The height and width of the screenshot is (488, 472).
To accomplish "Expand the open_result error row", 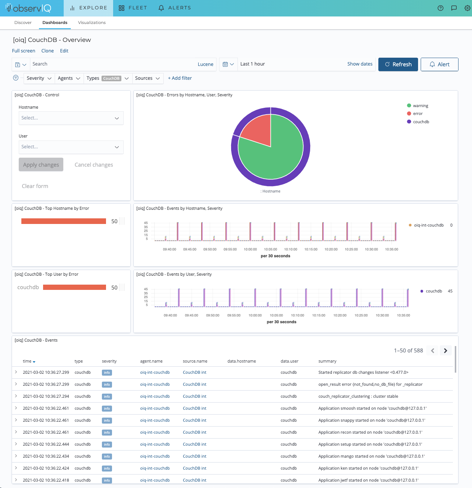I will pyautogui.click(x=16, y=384).
